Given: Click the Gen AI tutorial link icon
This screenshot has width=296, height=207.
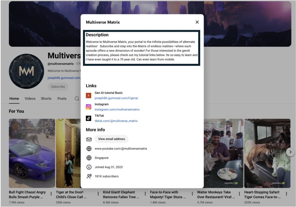Looking at the screenshot, I should 89,95.
